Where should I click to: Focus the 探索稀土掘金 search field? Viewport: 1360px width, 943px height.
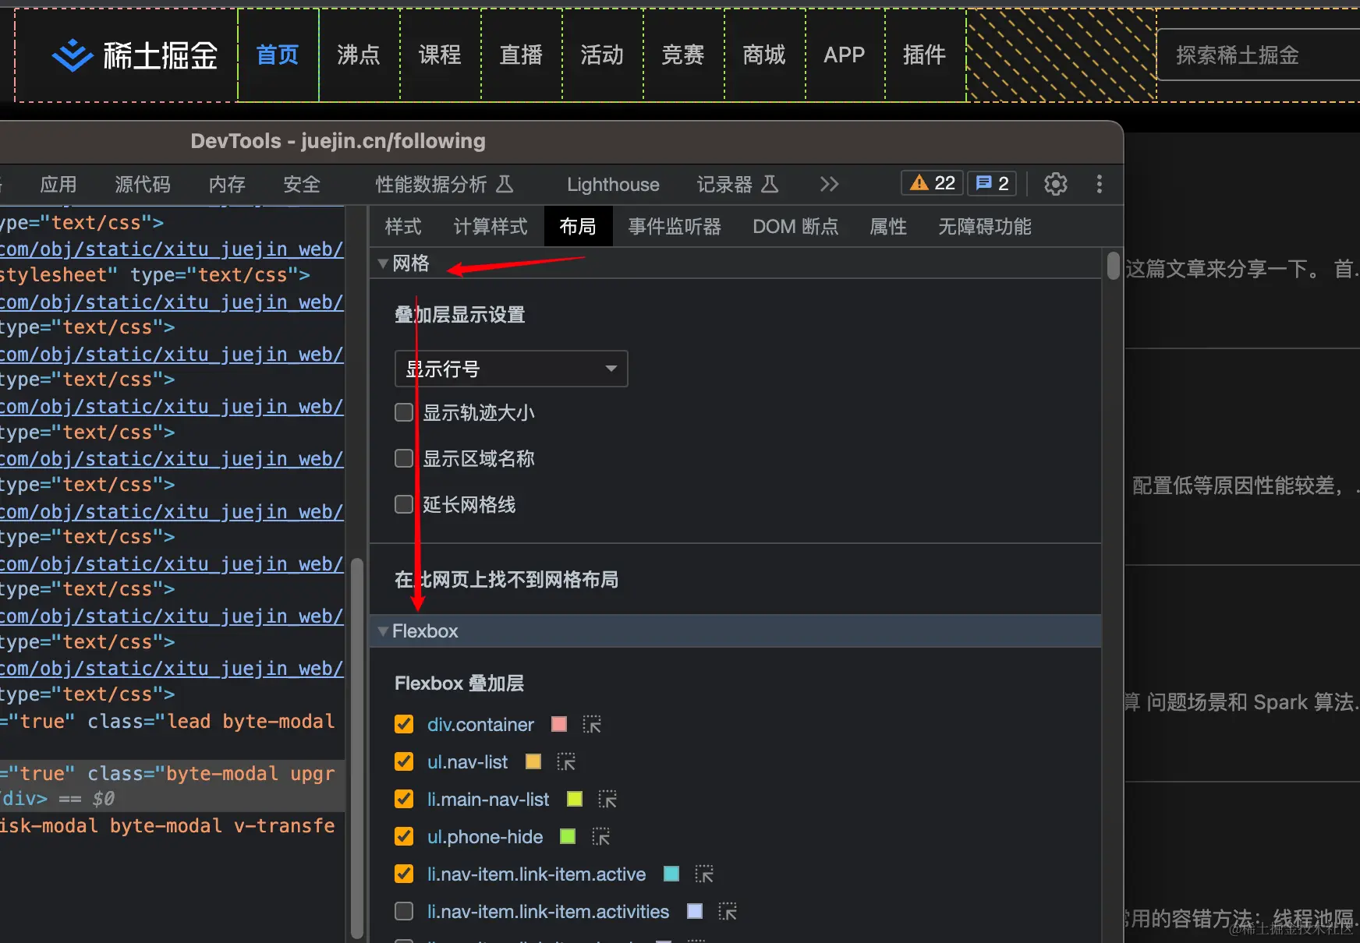1259,55
